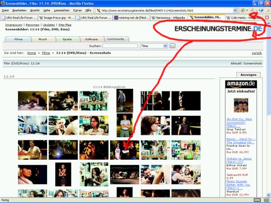Click the greyed-out Forward arrow icon

(252, 10)
